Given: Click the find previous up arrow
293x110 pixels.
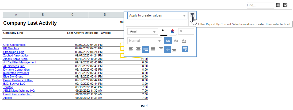Looking at the screenshot, I should coord(278,5).
